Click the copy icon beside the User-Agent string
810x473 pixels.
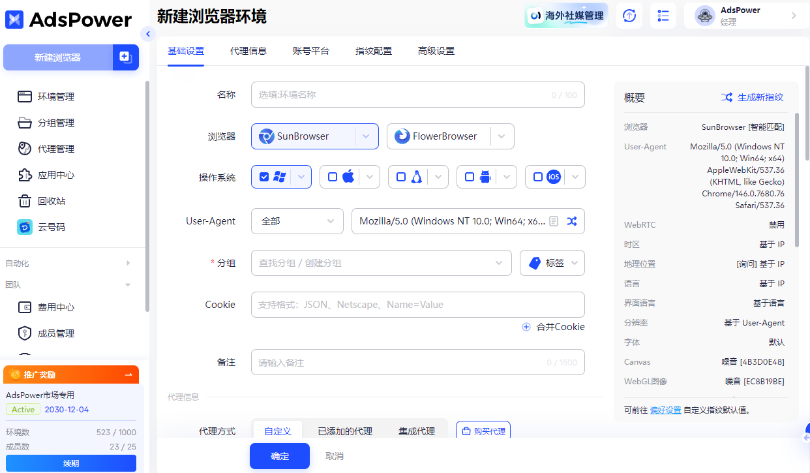(554, 221)
